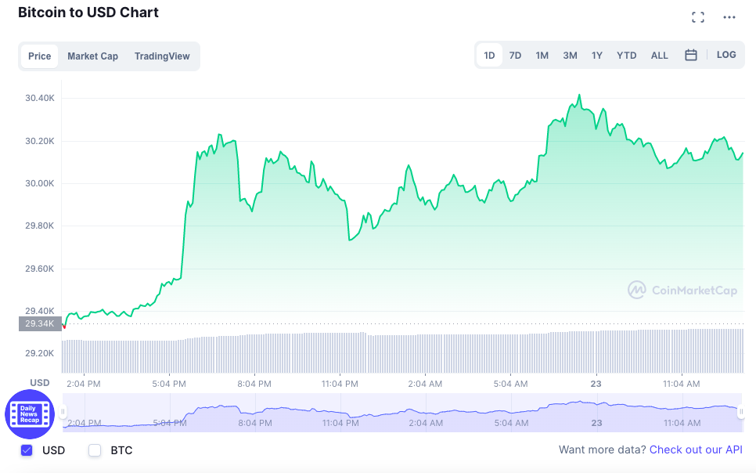This screenshot has height=473, width=756.
Task: Grab the left range slider handle
Action: point(63,412)
